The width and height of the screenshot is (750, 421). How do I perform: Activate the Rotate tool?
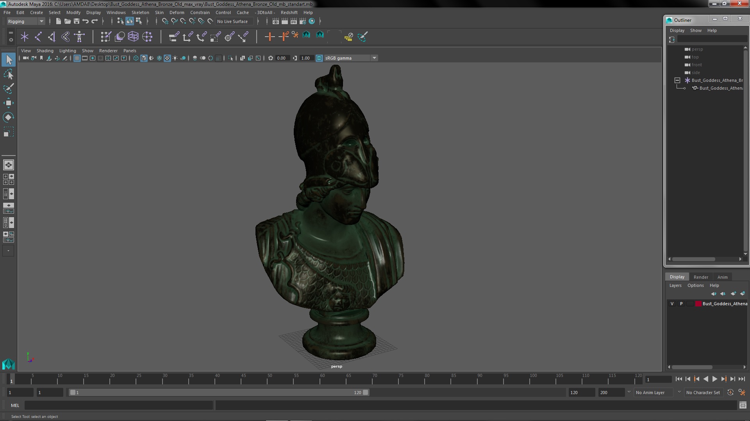point(9,117)
